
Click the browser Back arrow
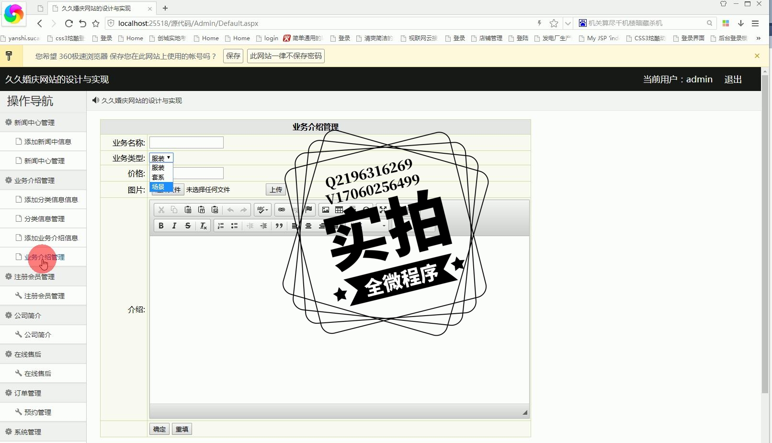(40, 23)
